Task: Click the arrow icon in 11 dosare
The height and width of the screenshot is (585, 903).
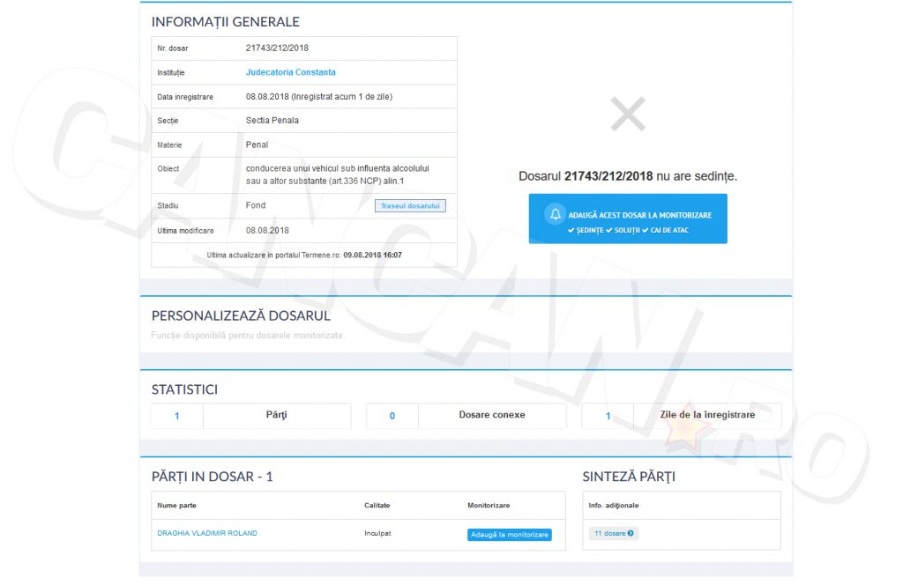Action: click(631, 533)
